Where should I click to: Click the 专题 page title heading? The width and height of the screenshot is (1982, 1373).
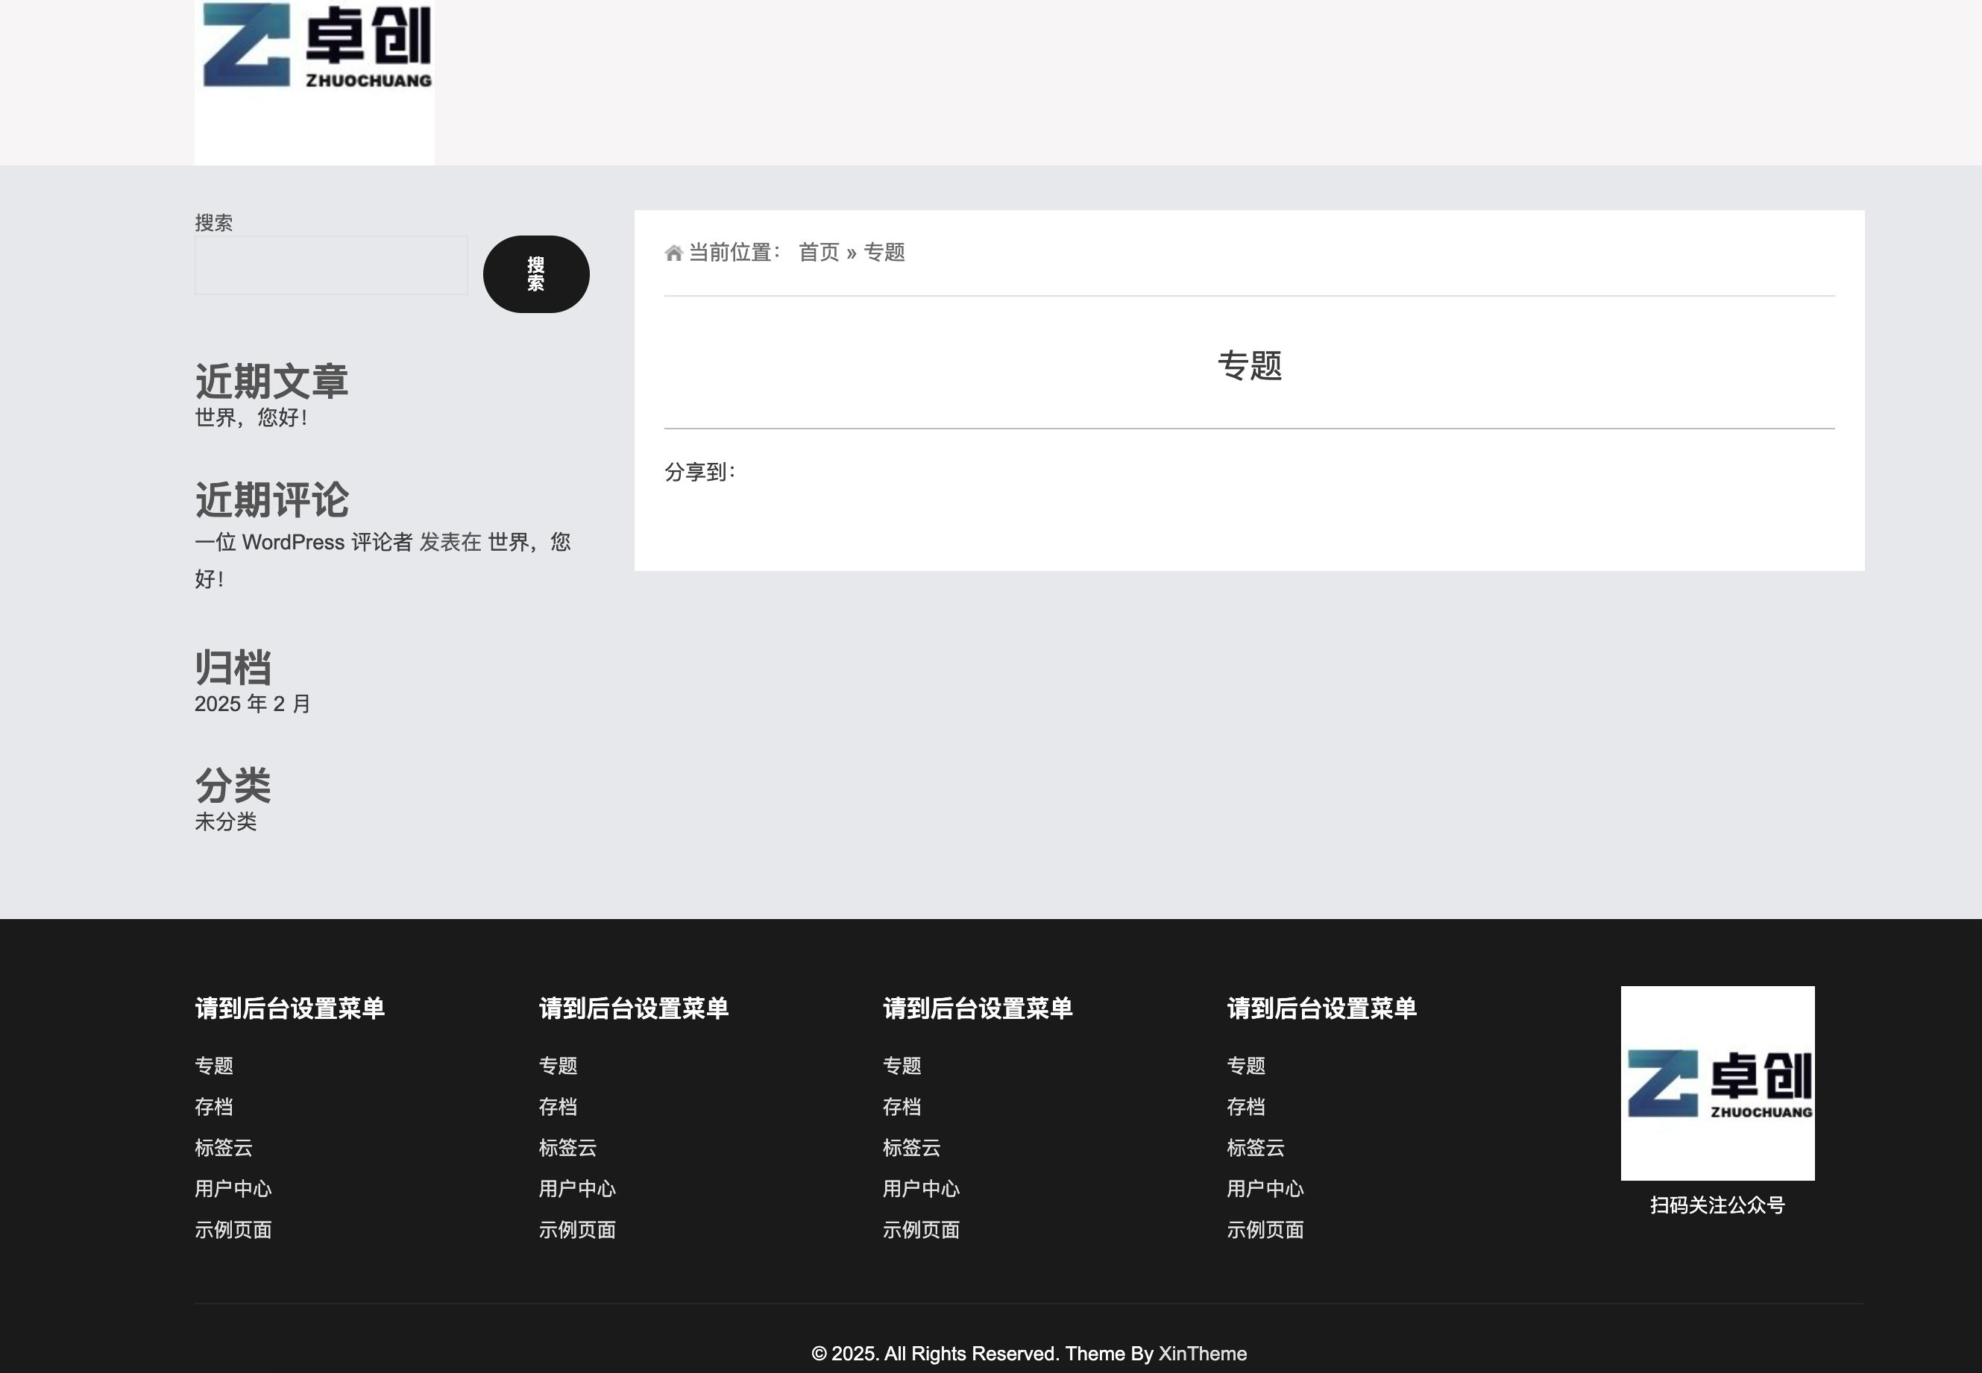[x=1250, y=366]
